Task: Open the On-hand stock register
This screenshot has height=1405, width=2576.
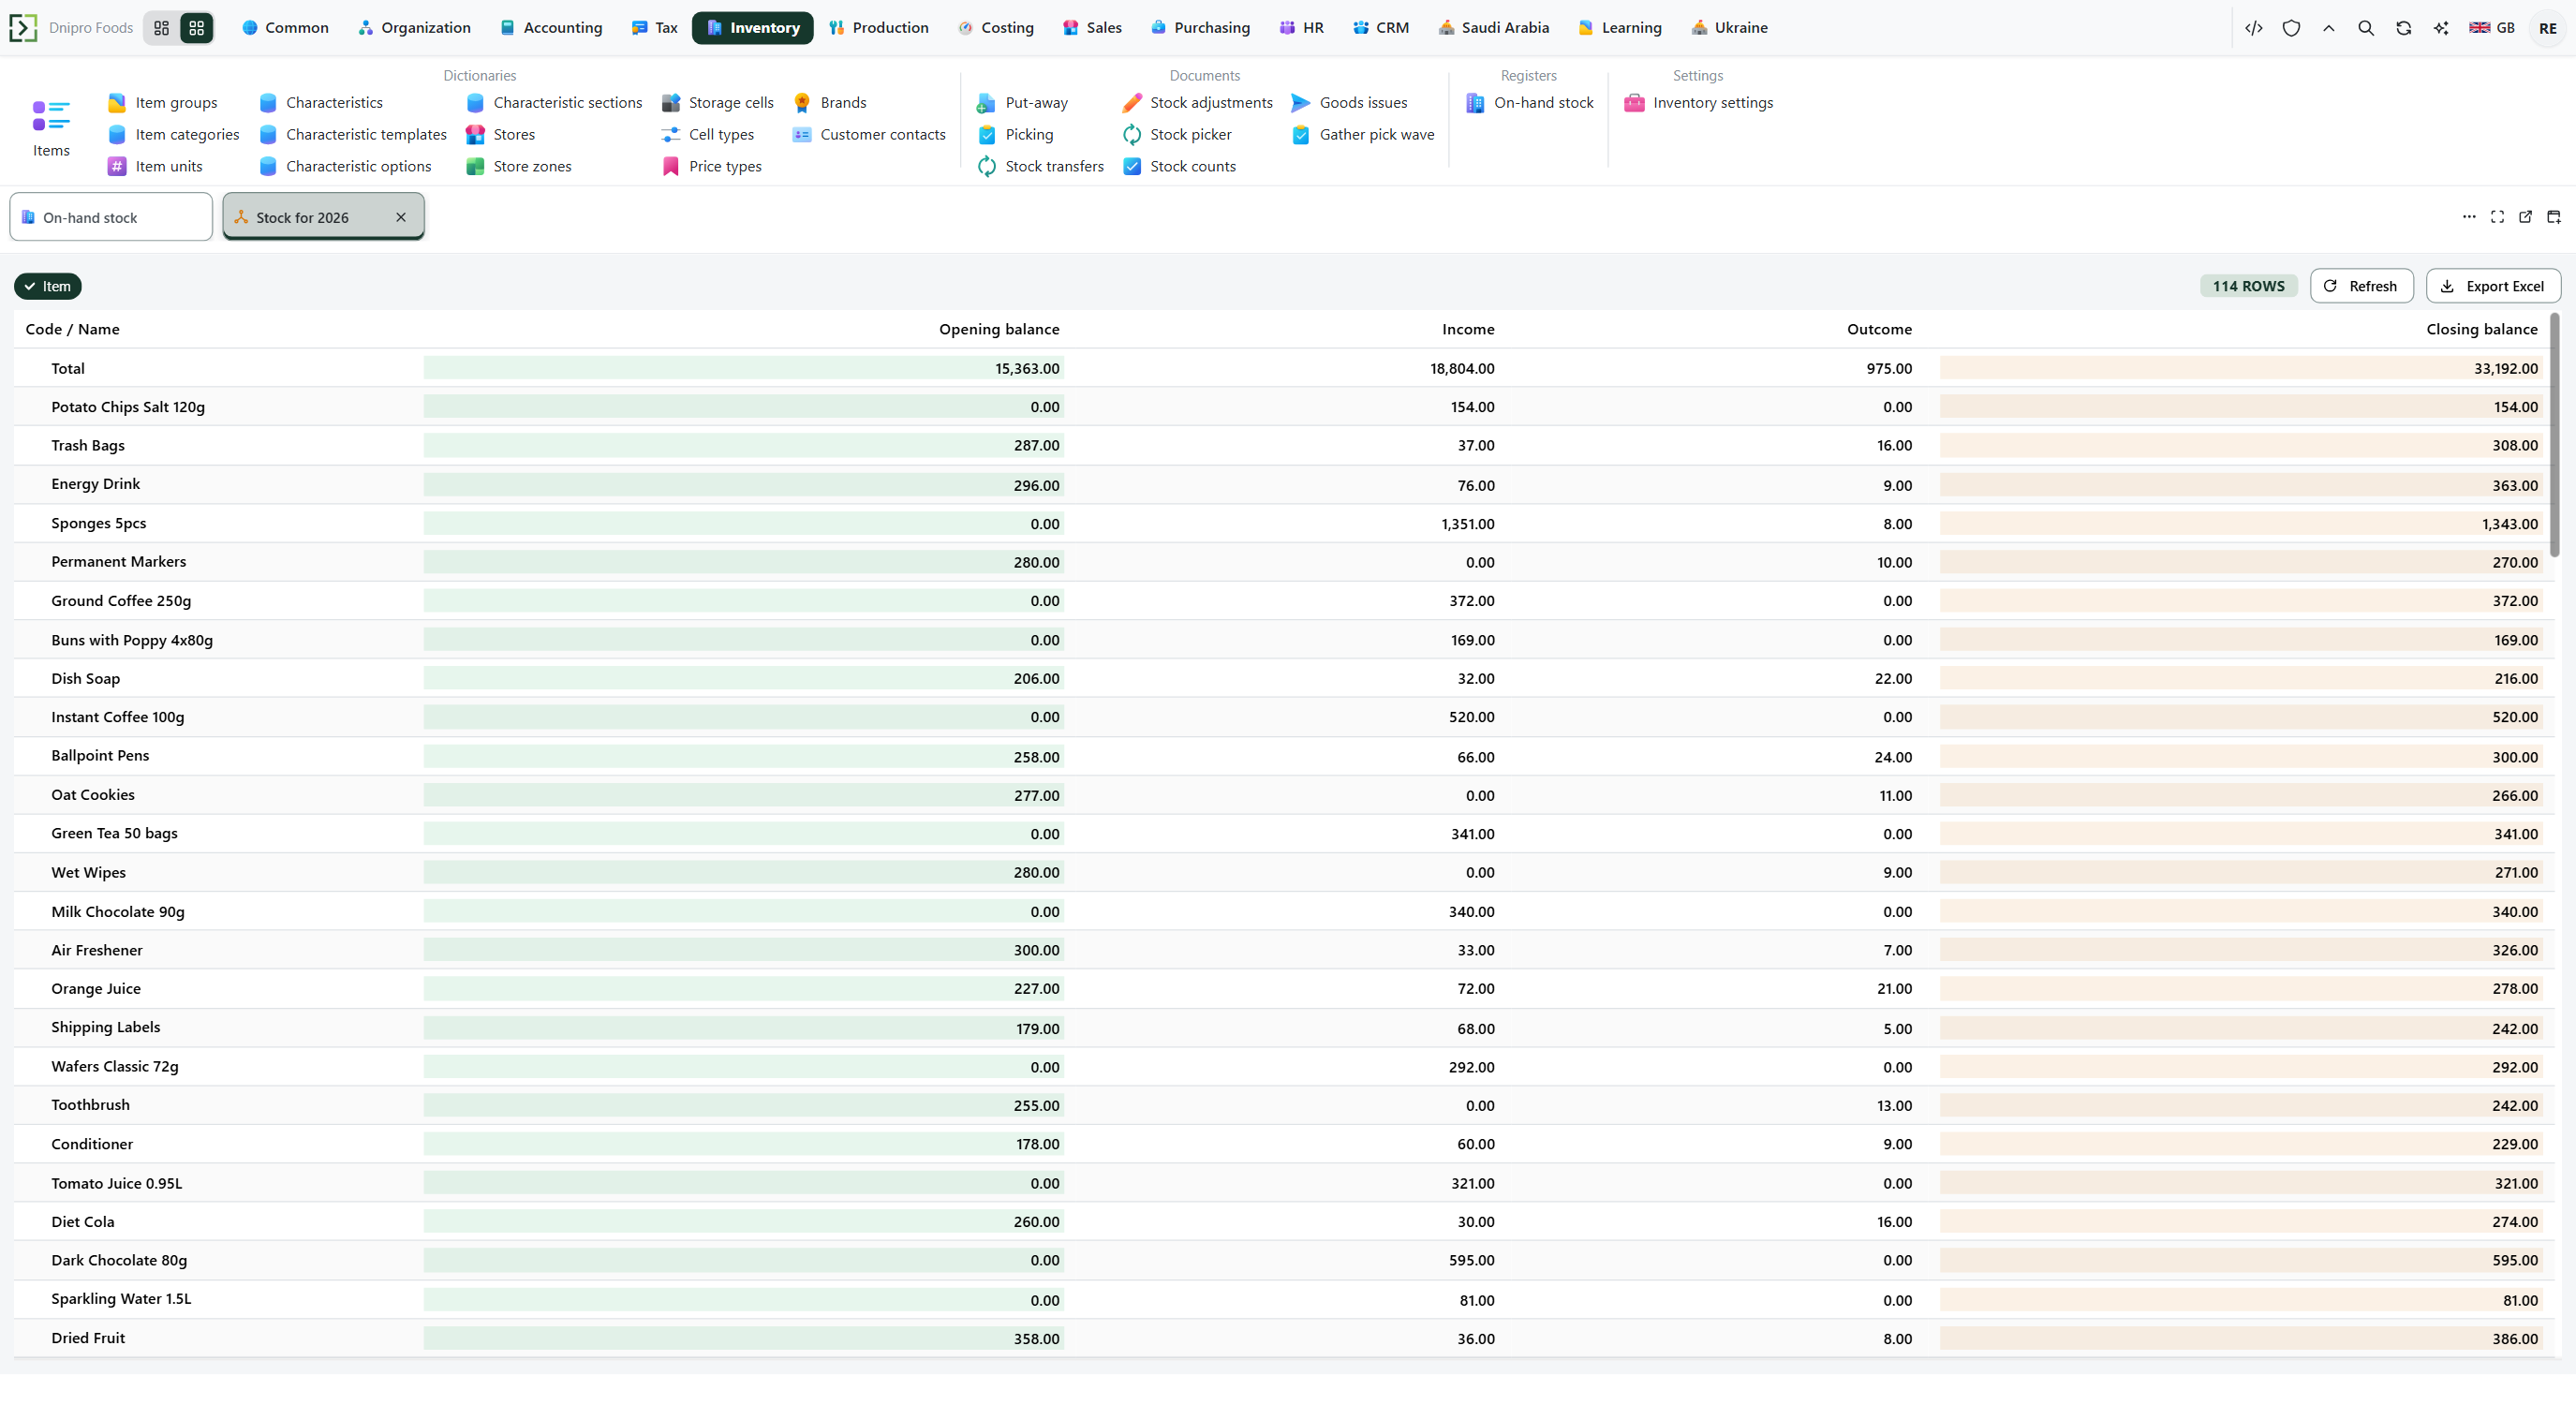Action: tap(1529, 103)
